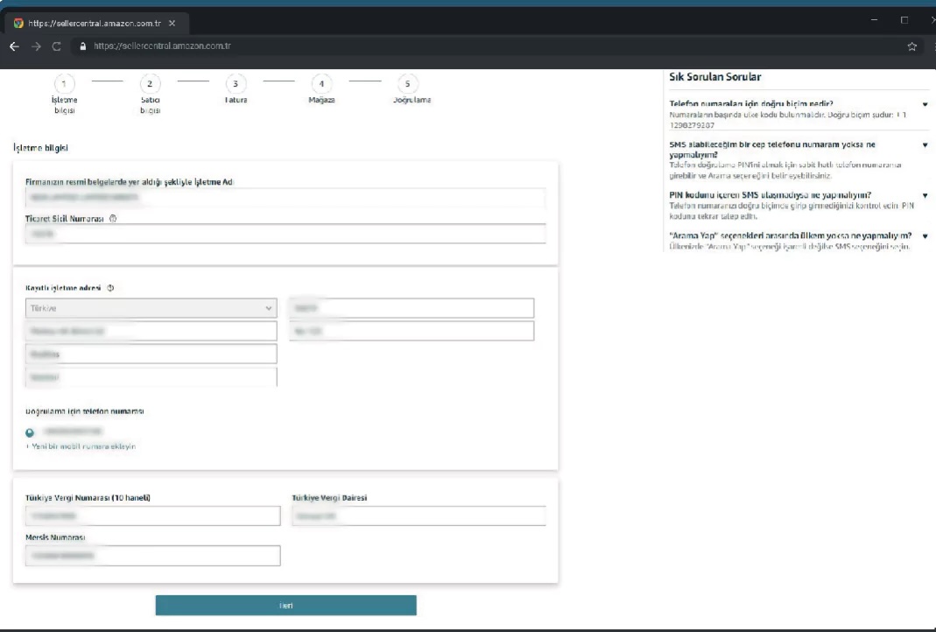The height and width of the screenshot is (632, 936).
Task: Select the sellercentral.amazon.com.tr browser tab
Action: tap(97, 24)
